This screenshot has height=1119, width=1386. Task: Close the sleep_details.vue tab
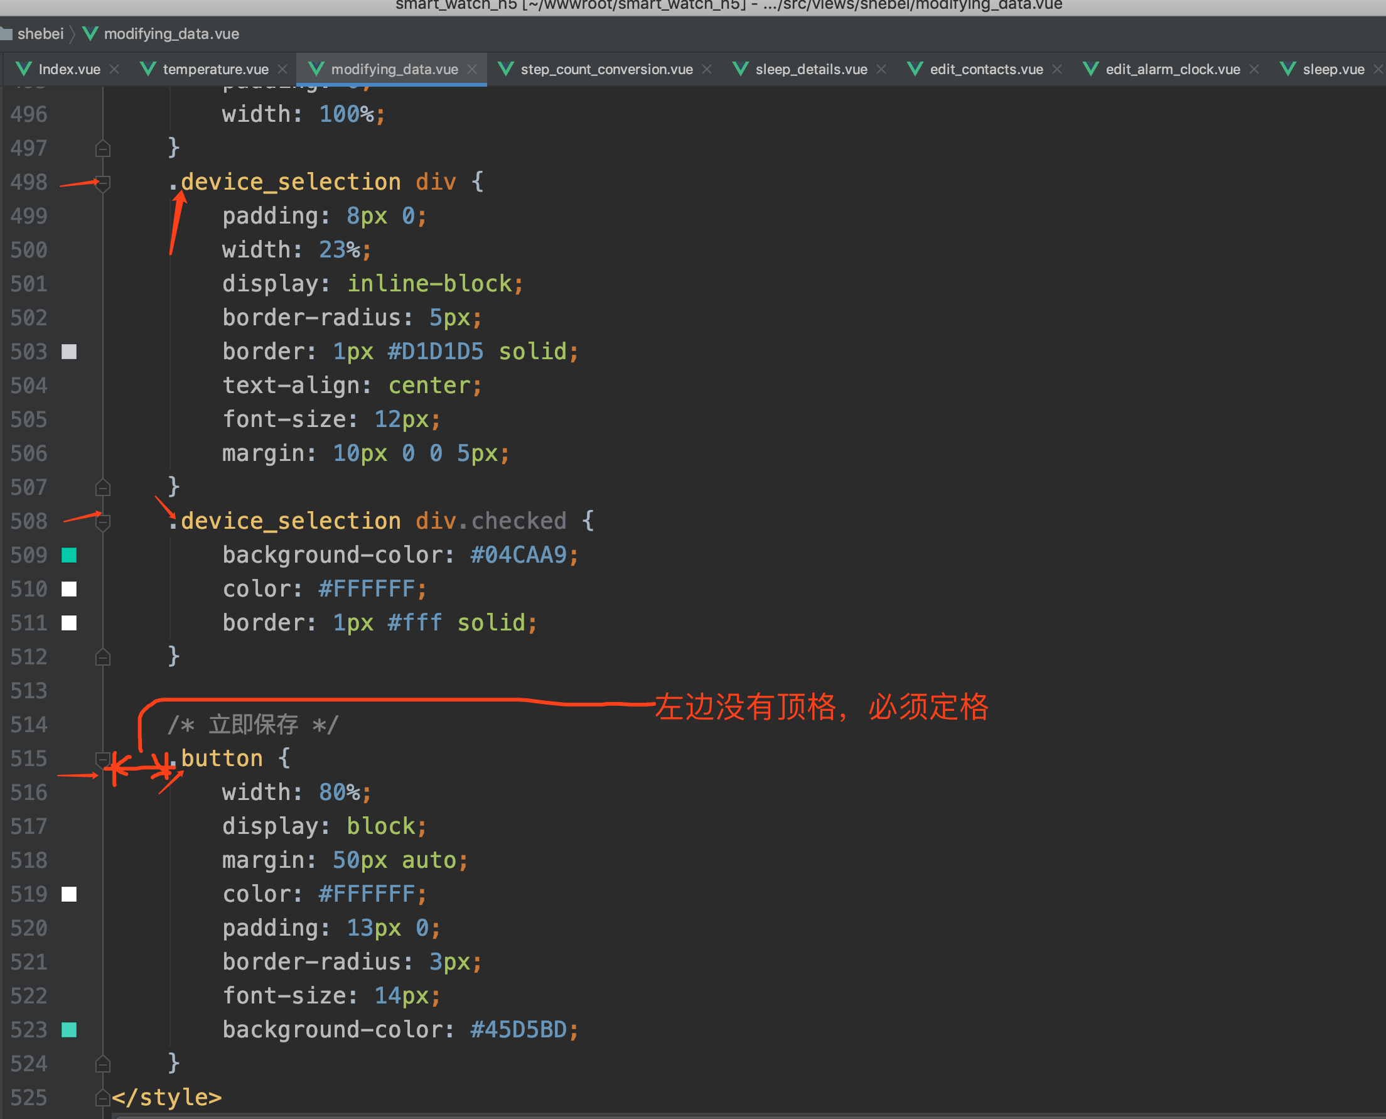click(881, 69)
